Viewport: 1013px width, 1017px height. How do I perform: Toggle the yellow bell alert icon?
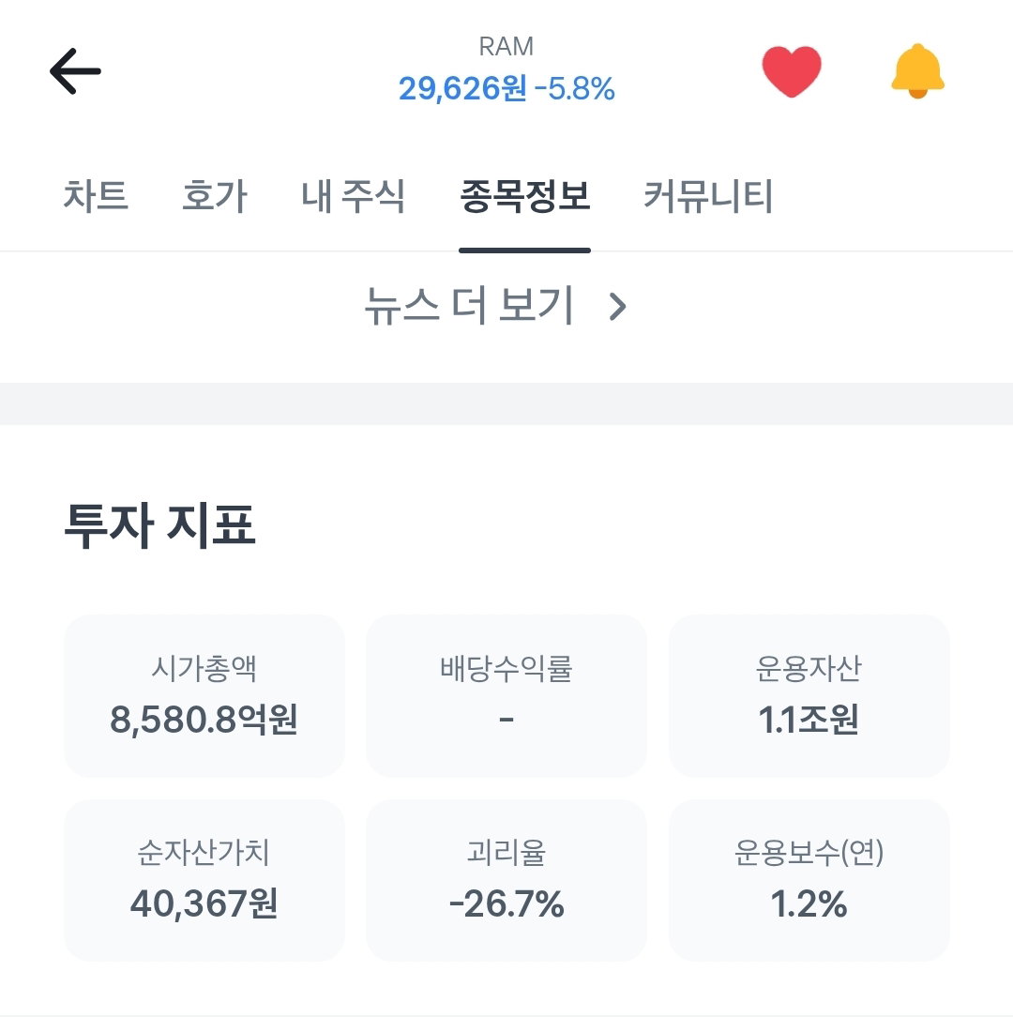917,71
